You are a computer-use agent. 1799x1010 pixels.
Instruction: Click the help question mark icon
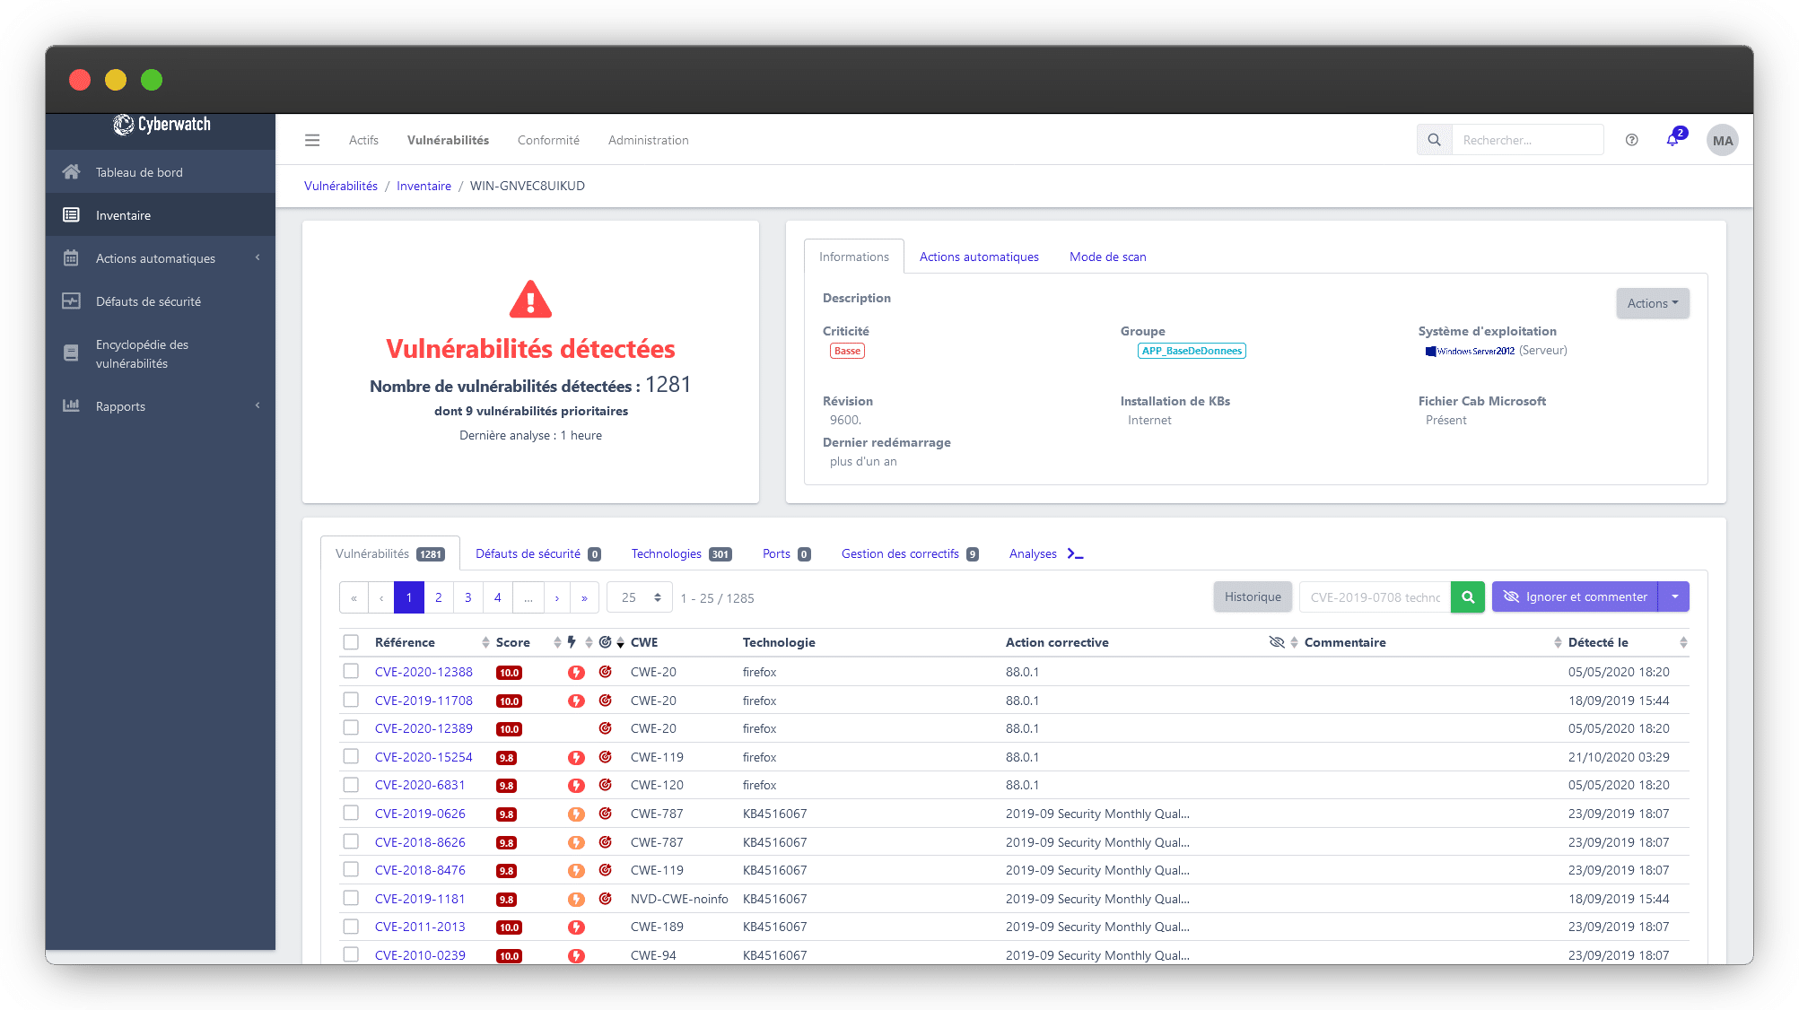pos(1632,141)
